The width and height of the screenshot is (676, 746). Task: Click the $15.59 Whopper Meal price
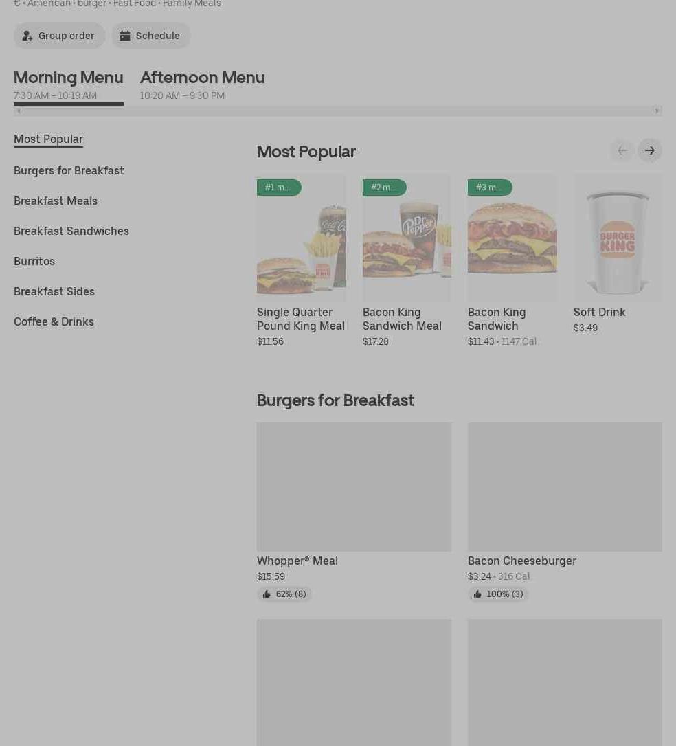(x=271, y=576)
